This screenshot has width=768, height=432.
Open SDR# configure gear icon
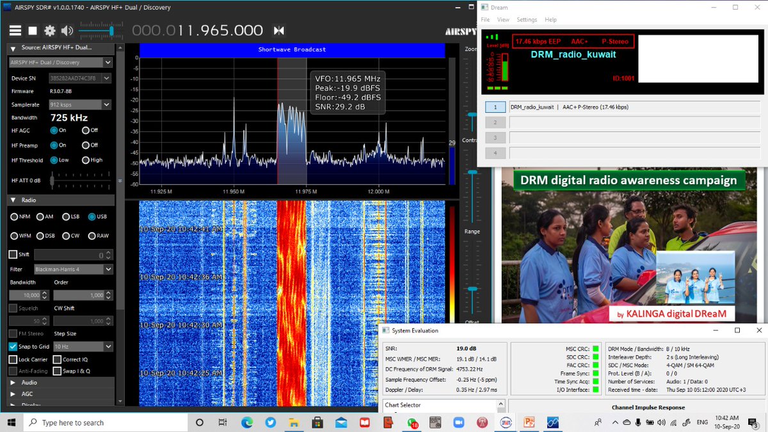(x=50, y=31)
